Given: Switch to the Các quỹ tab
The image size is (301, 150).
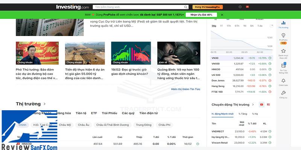Looking at the screenshot, I should [x=128, y=113].
